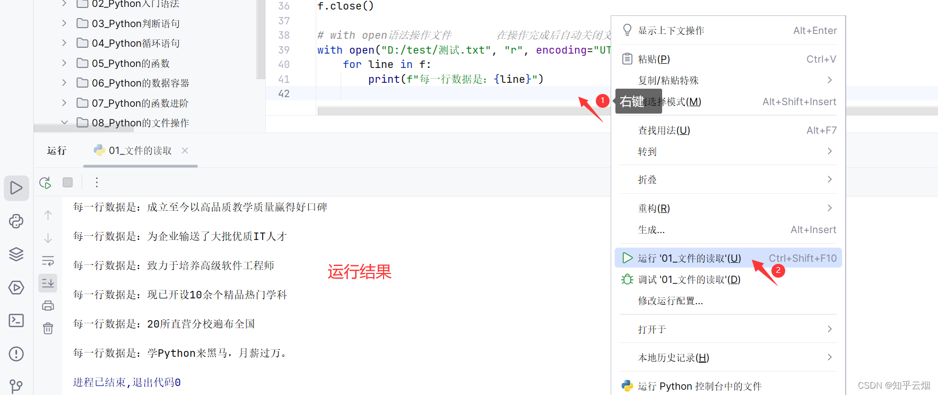Click the clipboard icon beside 粘贴

tap(627, 59)
